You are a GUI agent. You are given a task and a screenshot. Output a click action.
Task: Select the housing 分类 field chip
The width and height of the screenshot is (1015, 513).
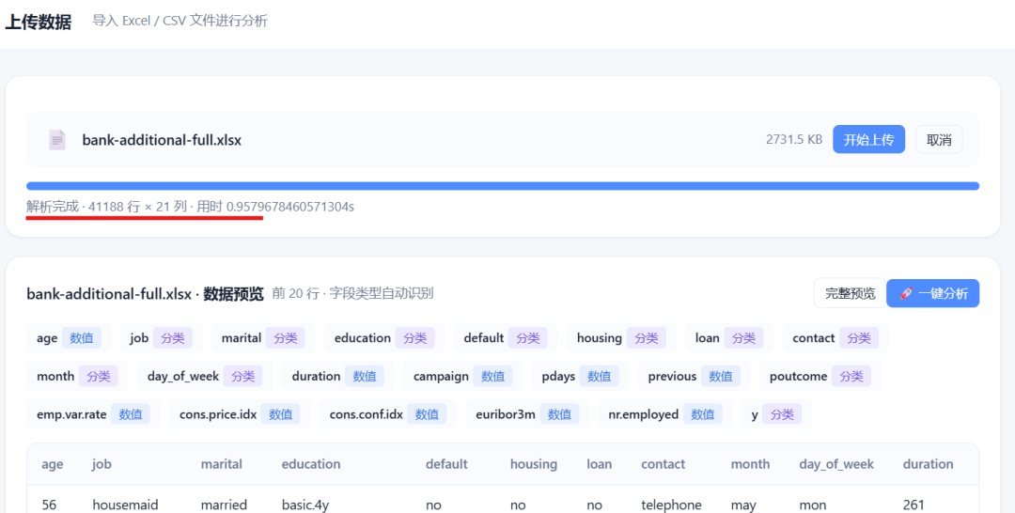[621, 337]
